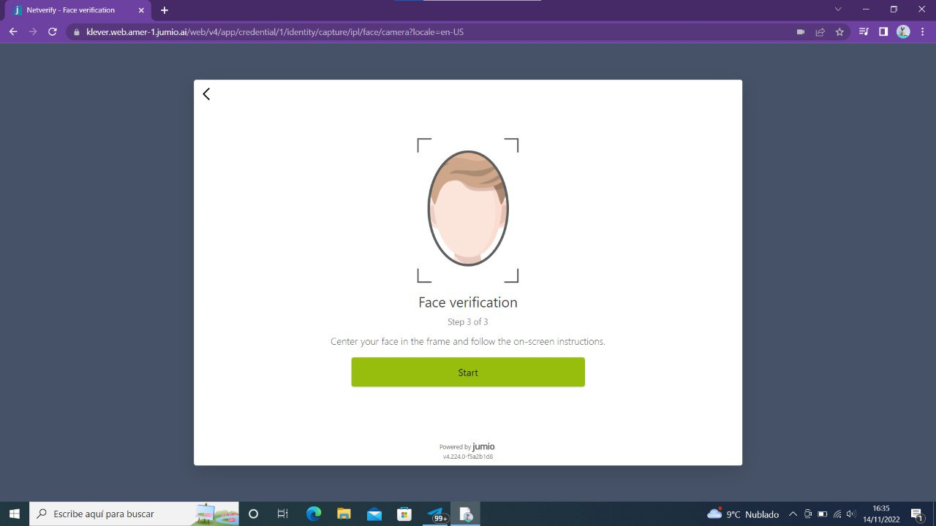Image resolution: width=936 pixels, height=526 pixels.
Task: Open Cortana circle icon
Action: 254,514
